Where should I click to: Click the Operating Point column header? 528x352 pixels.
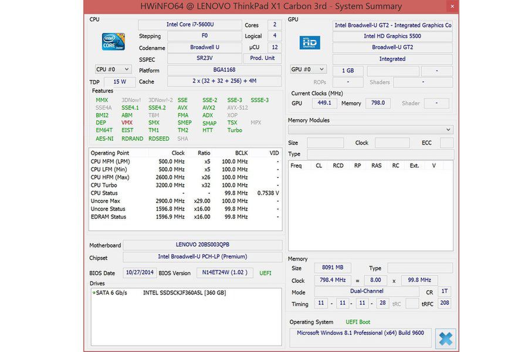pos(110,153)
